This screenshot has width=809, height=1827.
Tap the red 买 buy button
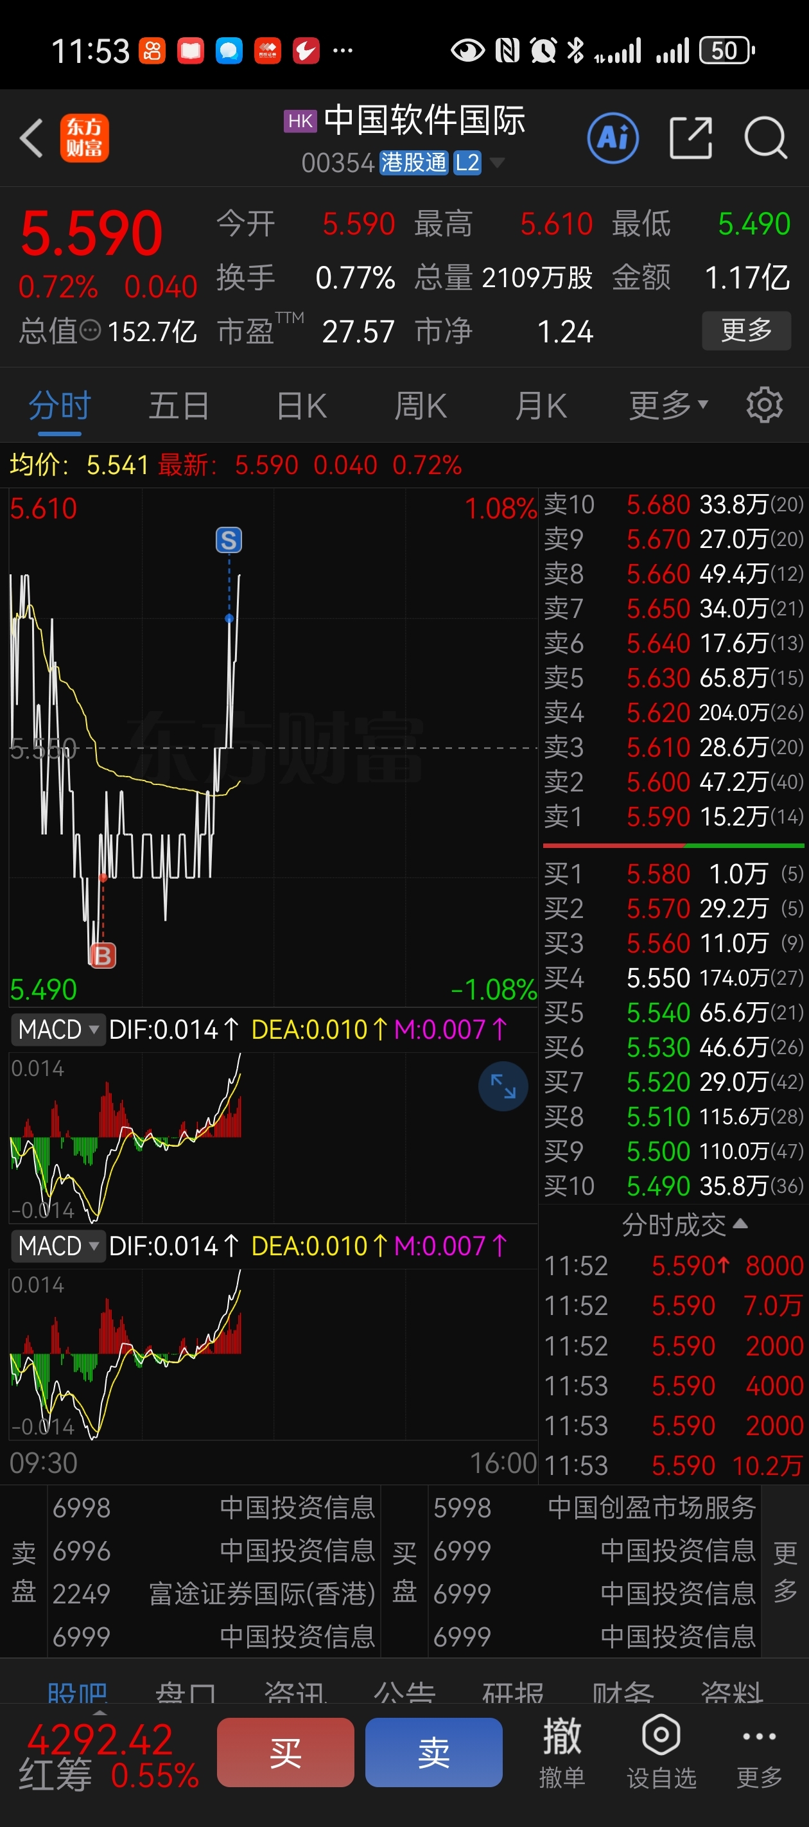285,1752
